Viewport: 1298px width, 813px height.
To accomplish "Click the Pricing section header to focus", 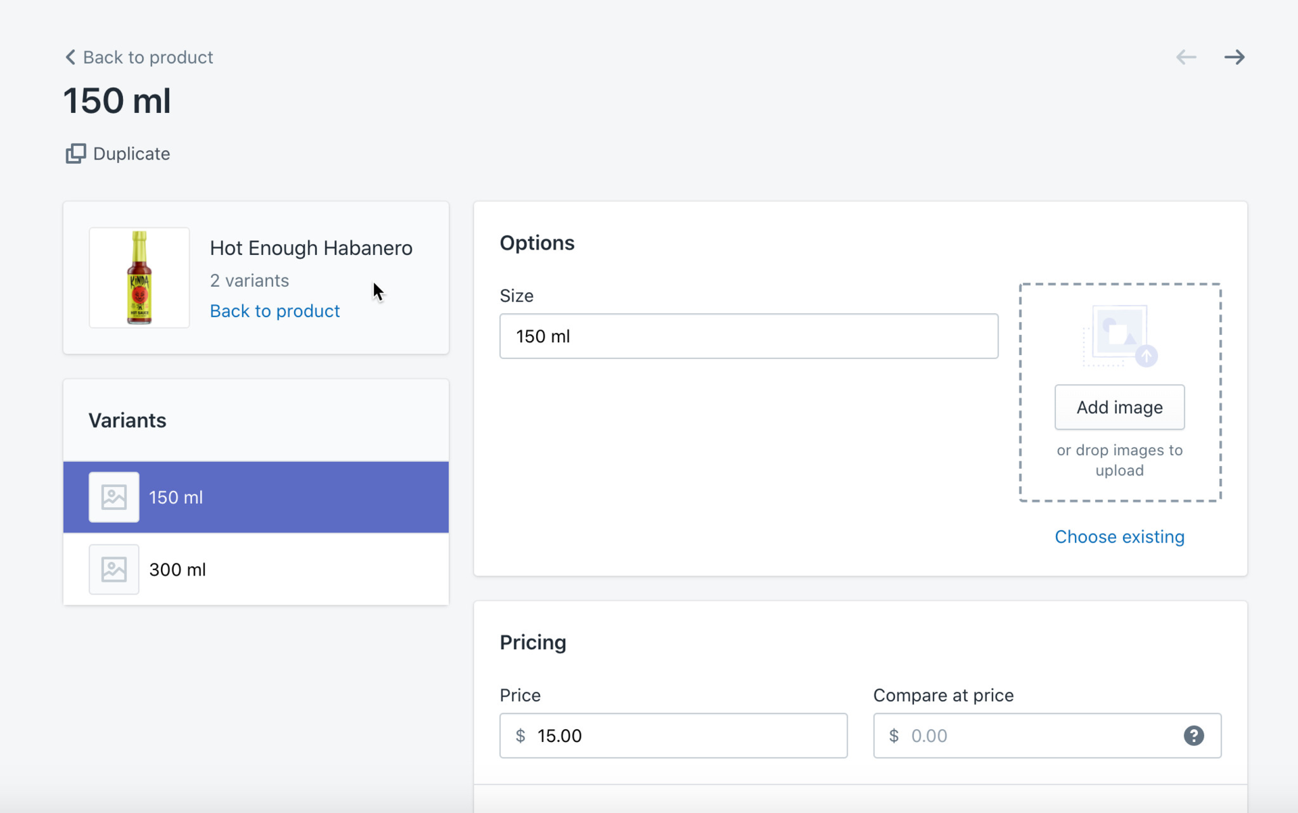I will click(533, 642).
